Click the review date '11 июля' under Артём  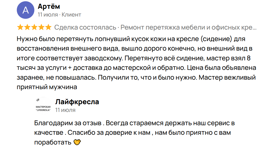click(x=48, y=15)
